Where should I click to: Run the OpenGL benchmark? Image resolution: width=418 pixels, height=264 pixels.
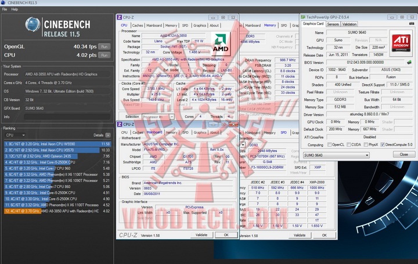tap(105, 46)
